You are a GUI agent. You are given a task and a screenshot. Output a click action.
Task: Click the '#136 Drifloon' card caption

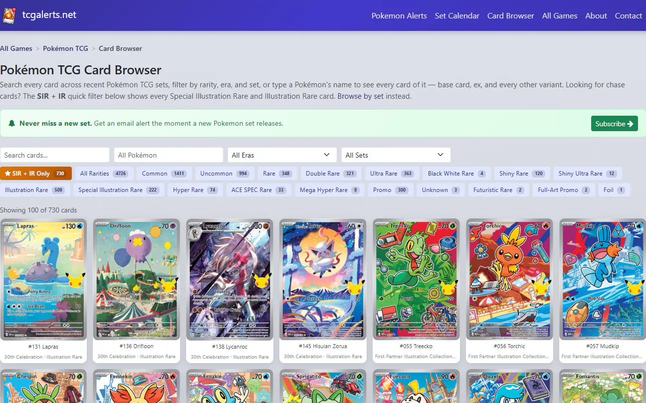click(x=137, y=346)
